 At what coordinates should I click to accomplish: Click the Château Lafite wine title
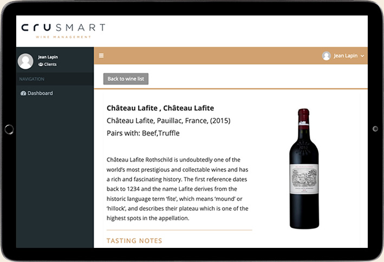pos(160,108)
